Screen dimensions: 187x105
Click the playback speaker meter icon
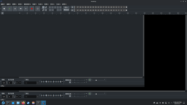point(72,10)
